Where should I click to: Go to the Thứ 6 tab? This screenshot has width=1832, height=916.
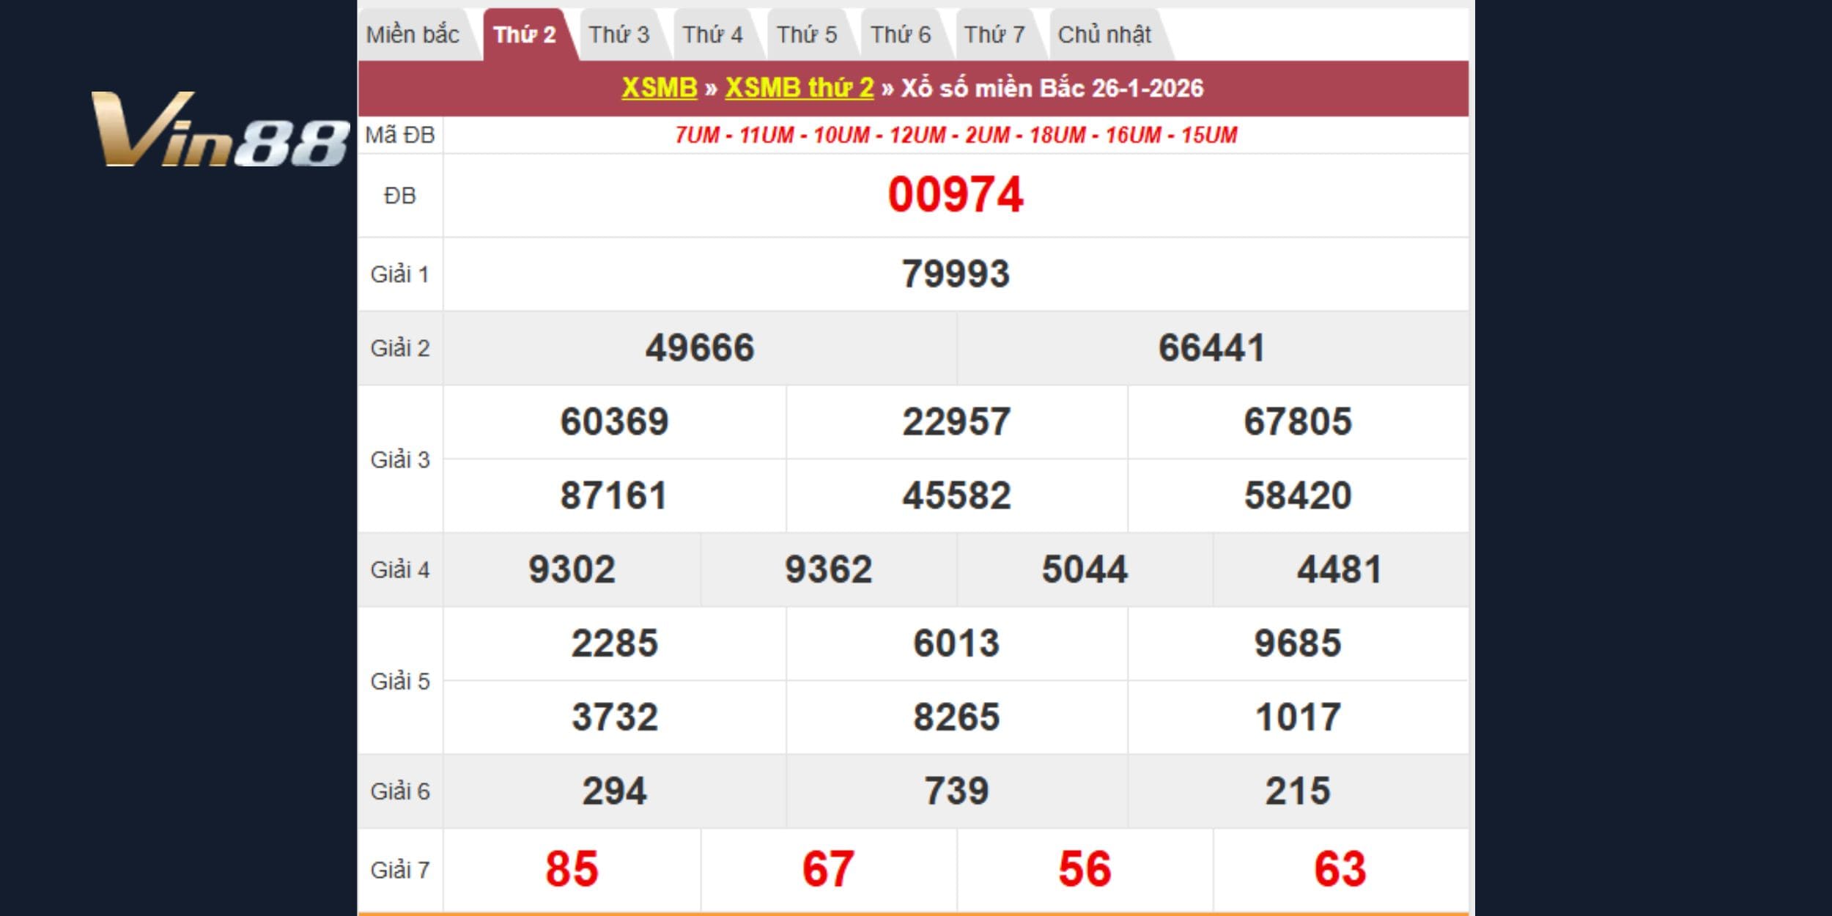click(901, 34)
